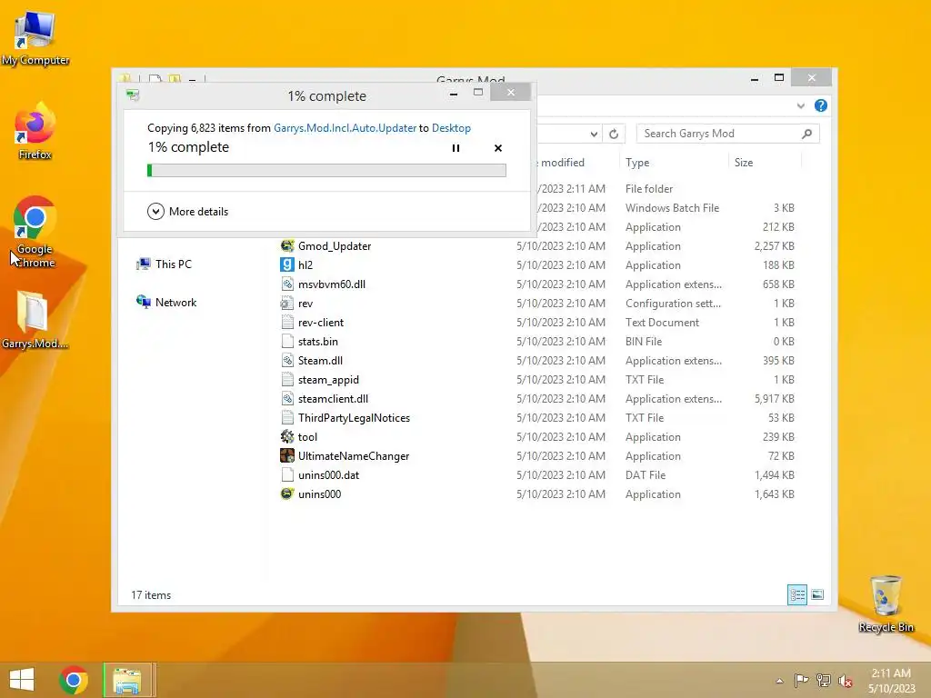The height and width of the screenshot is (698, 931).
Task: Refresh the Garrys Mod folder view
Action: coord(614,134)
